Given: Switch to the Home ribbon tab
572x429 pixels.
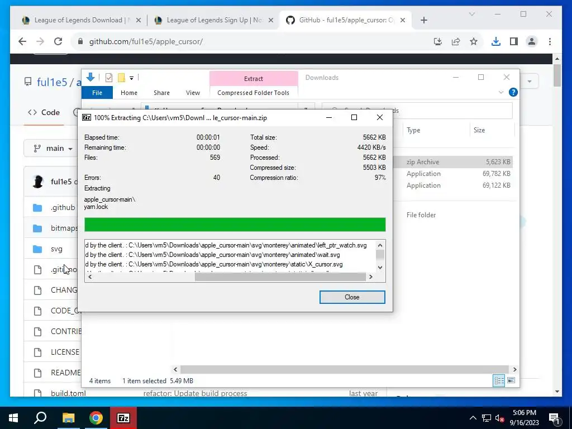Looking at the screenshot, I should [129, 93].
